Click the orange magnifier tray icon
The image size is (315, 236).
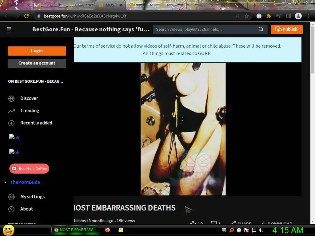(x=232, y=230)
